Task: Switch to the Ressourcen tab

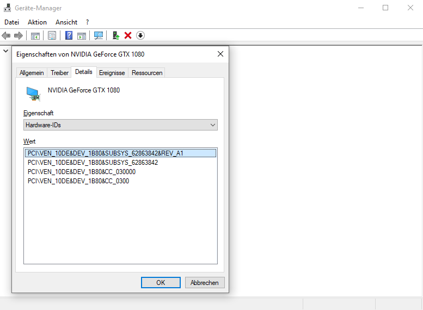Action: [147, 73]
